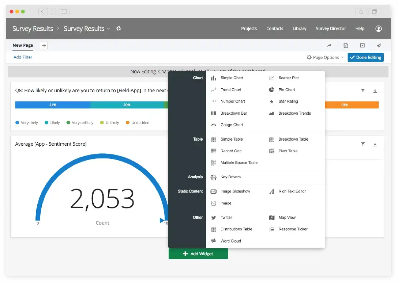This screenshot has width=398, height=283.
Task: Expand the Page Options menu
Action: 326,57
